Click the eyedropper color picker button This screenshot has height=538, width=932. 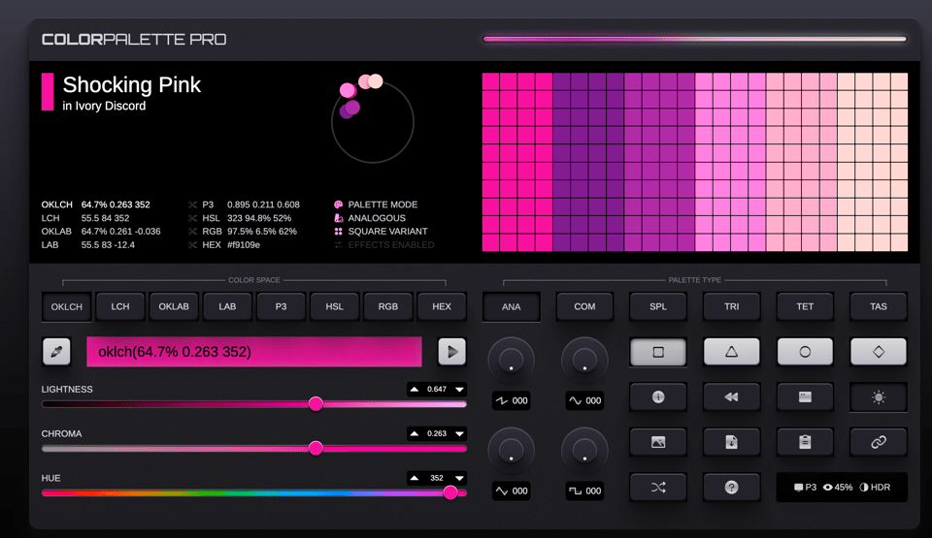(56, 351)
